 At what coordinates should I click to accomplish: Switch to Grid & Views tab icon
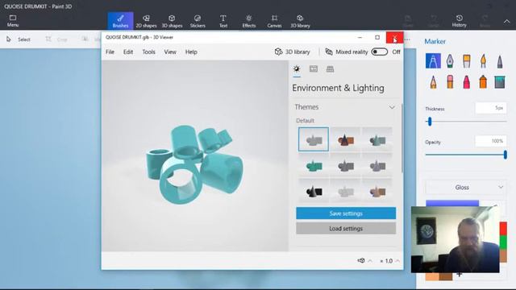tap(330, 69)
